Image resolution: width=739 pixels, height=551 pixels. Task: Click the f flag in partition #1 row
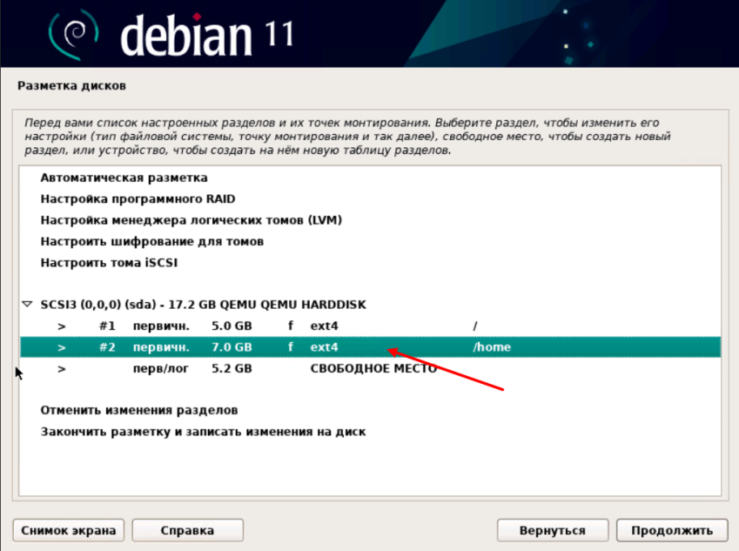(x=291, y=326)
